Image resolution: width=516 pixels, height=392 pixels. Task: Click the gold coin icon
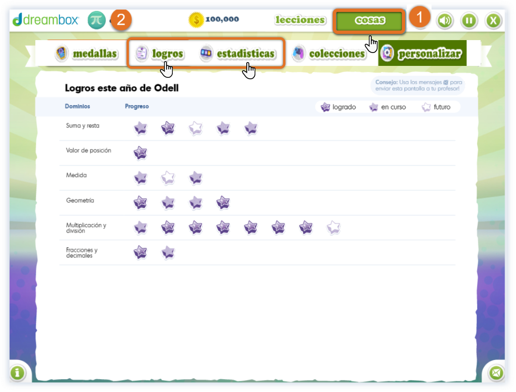tap(196, 20)
